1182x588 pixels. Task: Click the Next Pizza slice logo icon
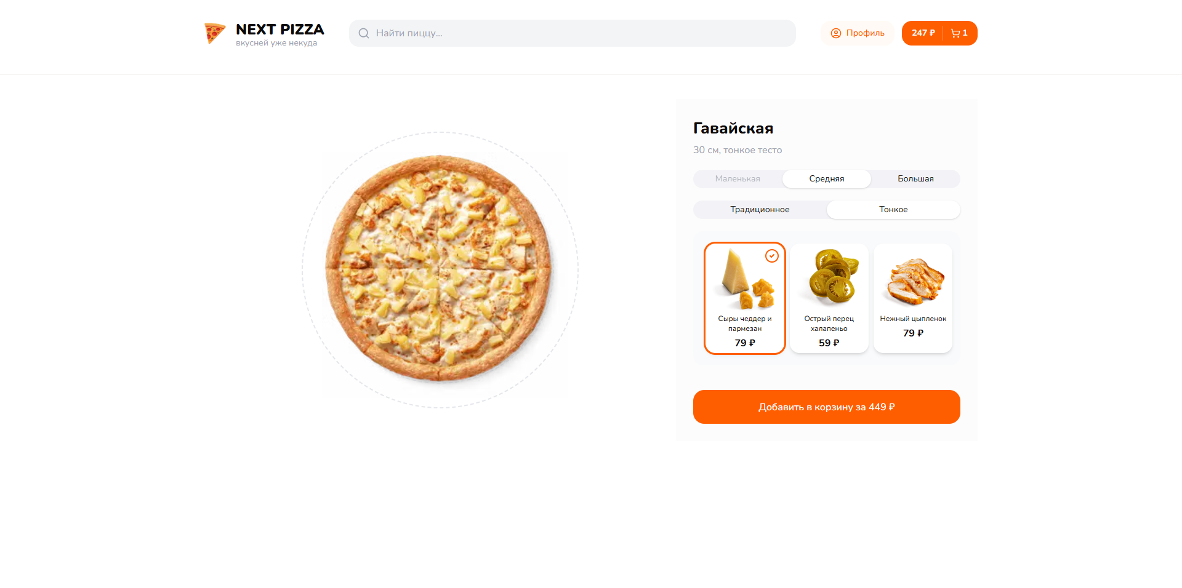pyautogui.click(x=214, y=33)
